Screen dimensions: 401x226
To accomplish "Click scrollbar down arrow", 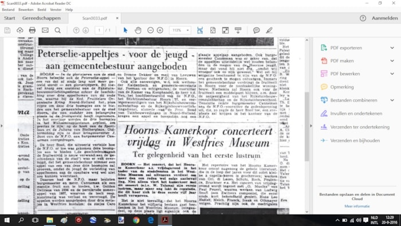I will (307, 212).
